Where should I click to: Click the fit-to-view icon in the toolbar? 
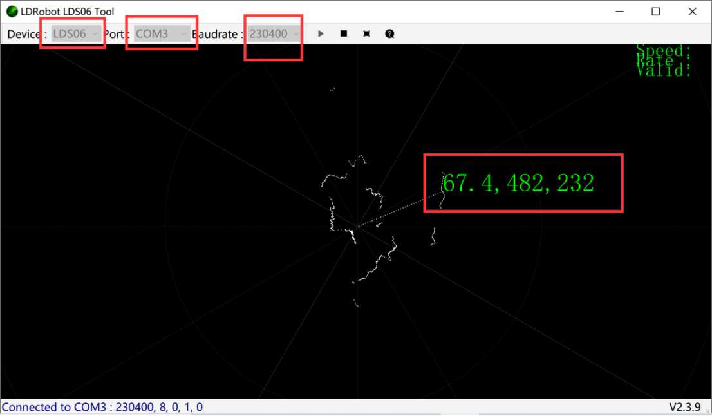pyautogui.click(x=366, y=33)
